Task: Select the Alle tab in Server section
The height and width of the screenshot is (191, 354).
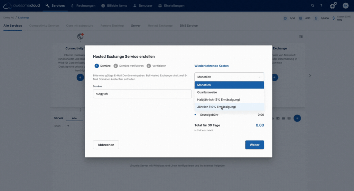Action: pyautogui.click(x=74, y=118)
